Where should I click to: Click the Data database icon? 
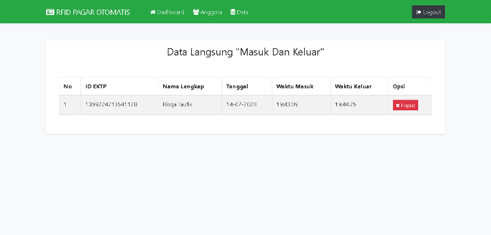(233, 12)
